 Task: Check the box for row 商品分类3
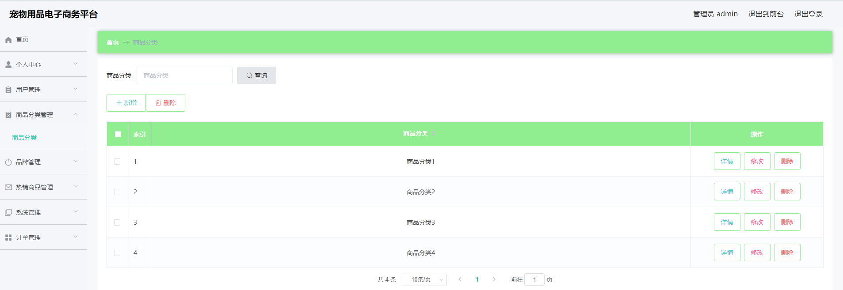click(117, 222)
